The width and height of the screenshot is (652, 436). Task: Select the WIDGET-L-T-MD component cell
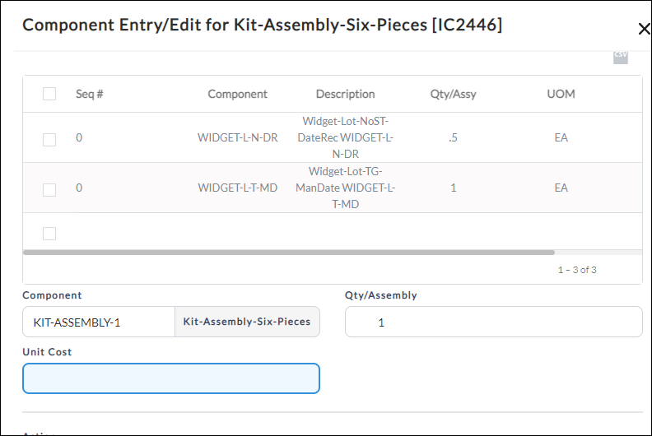tap(237, 188)
